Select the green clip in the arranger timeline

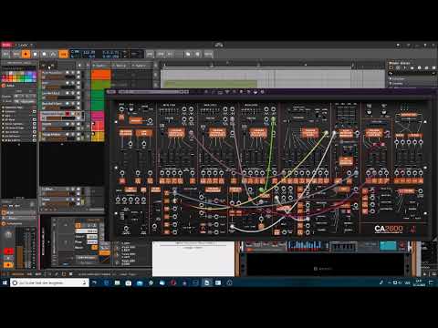tap(210, 84)
